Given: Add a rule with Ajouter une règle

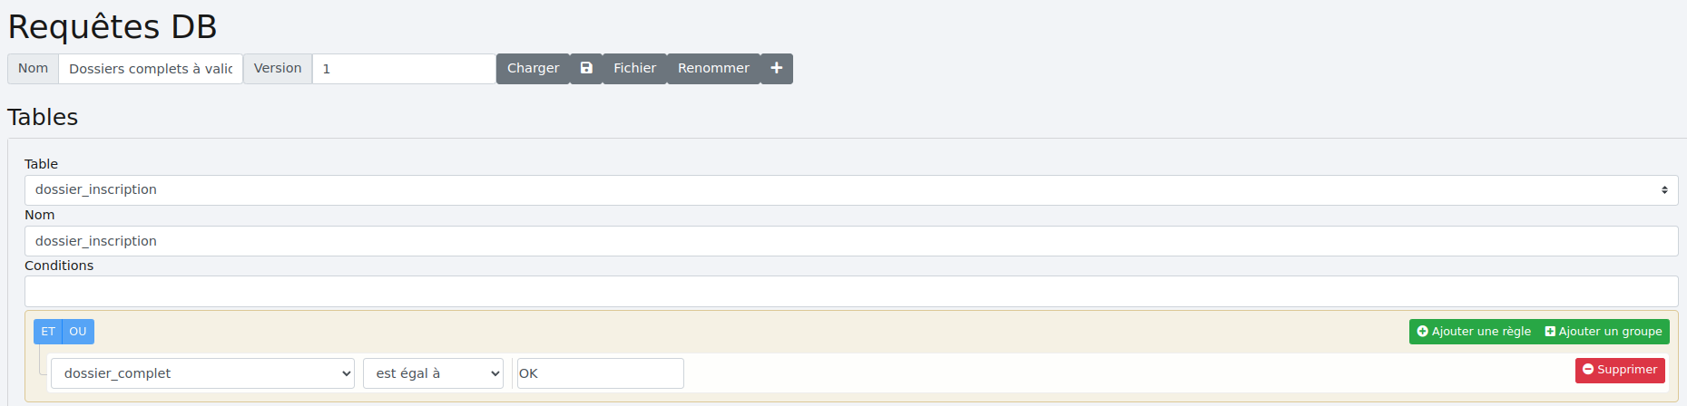Looking at the screenshot, I should click(1474, 332).
